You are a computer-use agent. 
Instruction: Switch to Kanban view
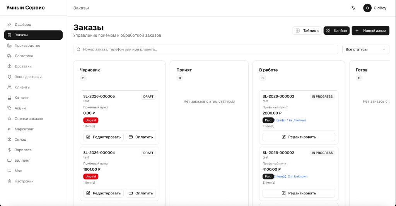pyautogui.click(x=336, y=30)
